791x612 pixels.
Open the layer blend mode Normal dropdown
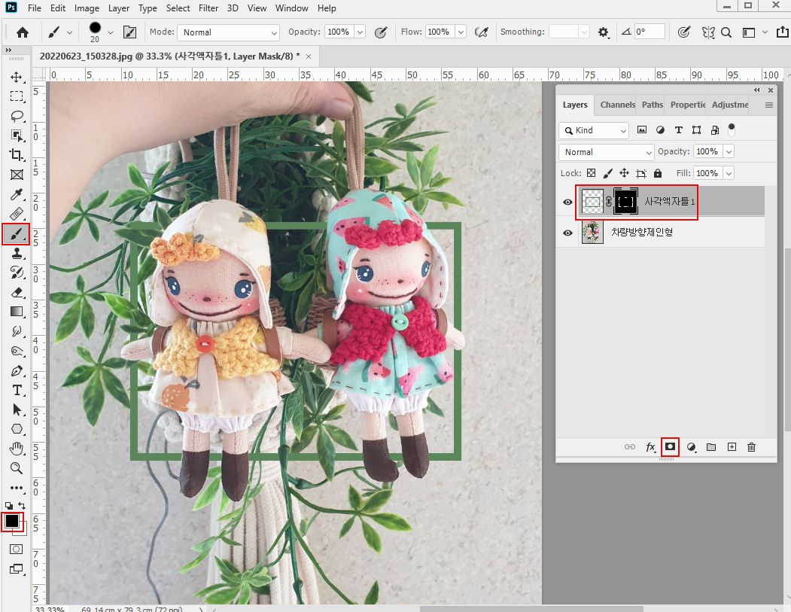click(607, 152)
